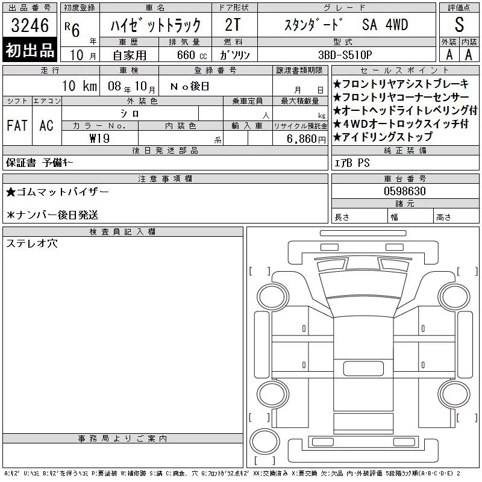Click displacement value 660 cc
Screen dimensions: 482x482
[x=192, y=55]
